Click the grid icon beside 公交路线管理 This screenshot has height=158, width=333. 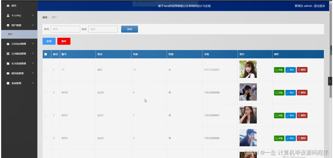pyautogui.click(x=8, y=54)
